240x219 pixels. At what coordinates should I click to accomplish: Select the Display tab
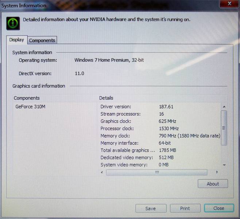click(17, 40)
